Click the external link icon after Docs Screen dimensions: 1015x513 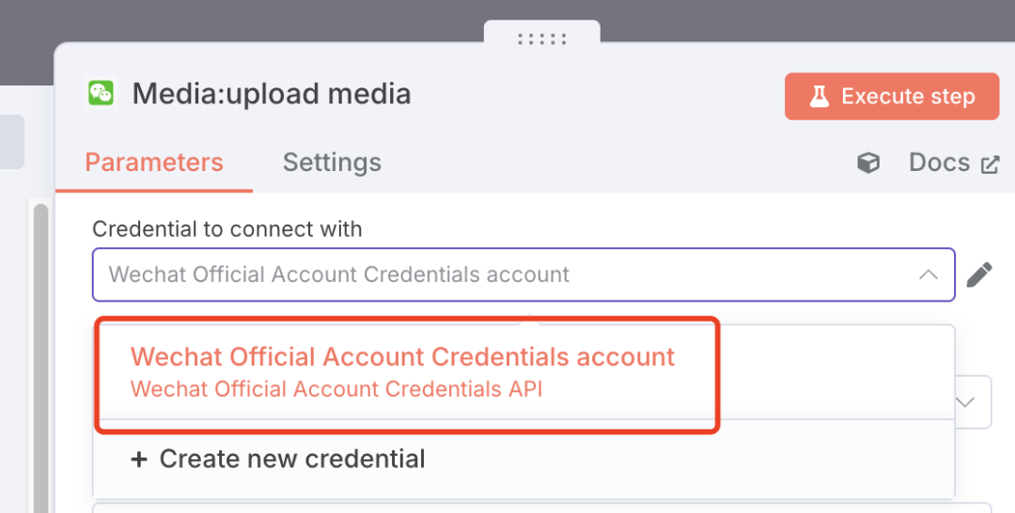(x=990, y=164)
